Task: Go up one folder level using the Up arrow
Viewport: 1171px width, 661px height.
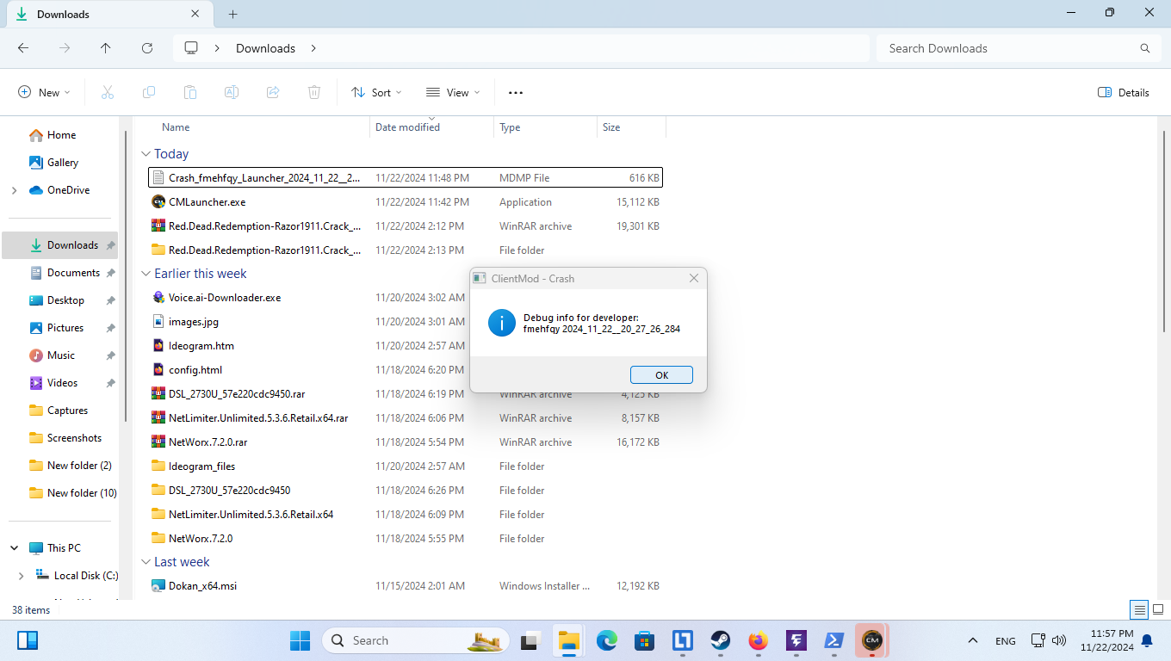Action: click(106, 48)
